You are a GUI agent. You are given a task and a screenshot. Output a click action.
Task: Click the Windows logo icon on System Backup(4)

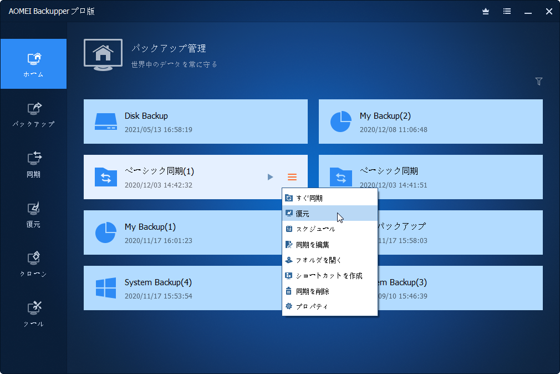tap(106, 288)
